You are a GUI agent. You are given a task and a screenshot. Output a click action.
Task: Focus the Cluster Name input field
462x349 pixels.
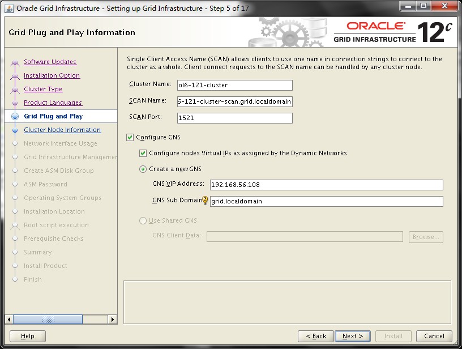point(235,85)
